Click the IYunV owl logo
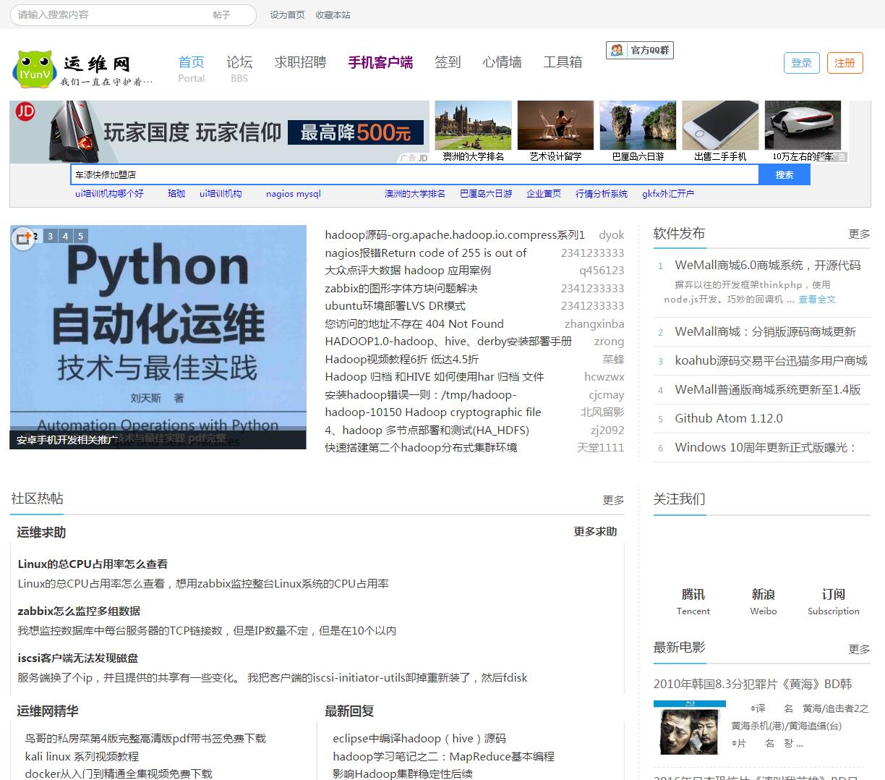885x780 pixels. [34, 69]
